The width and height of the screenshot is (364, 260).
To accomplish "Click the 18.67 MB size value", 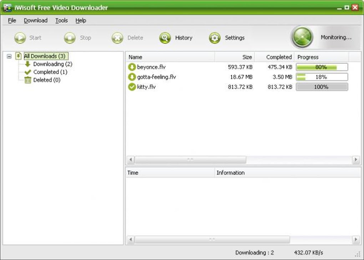I will point(241,77).
